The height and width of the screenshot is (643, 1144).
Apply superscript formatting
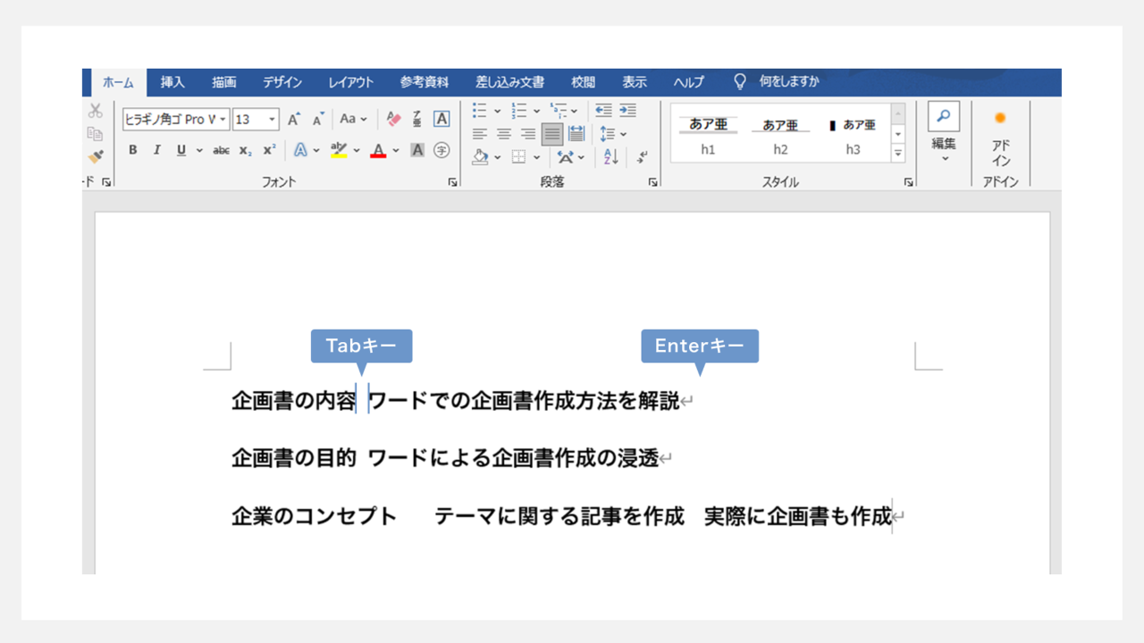click(x=269, y=150)
